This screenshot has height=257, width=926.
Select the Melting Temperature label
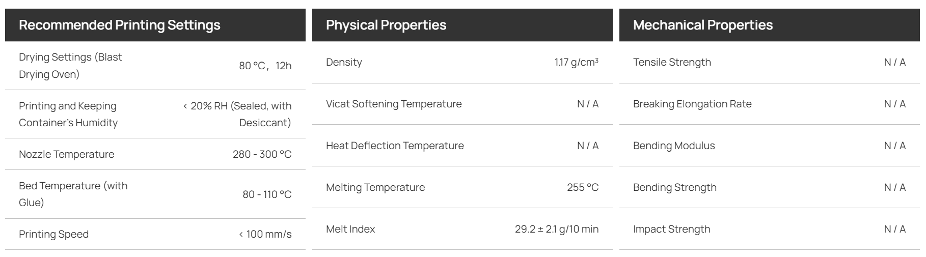click(375, 187)
